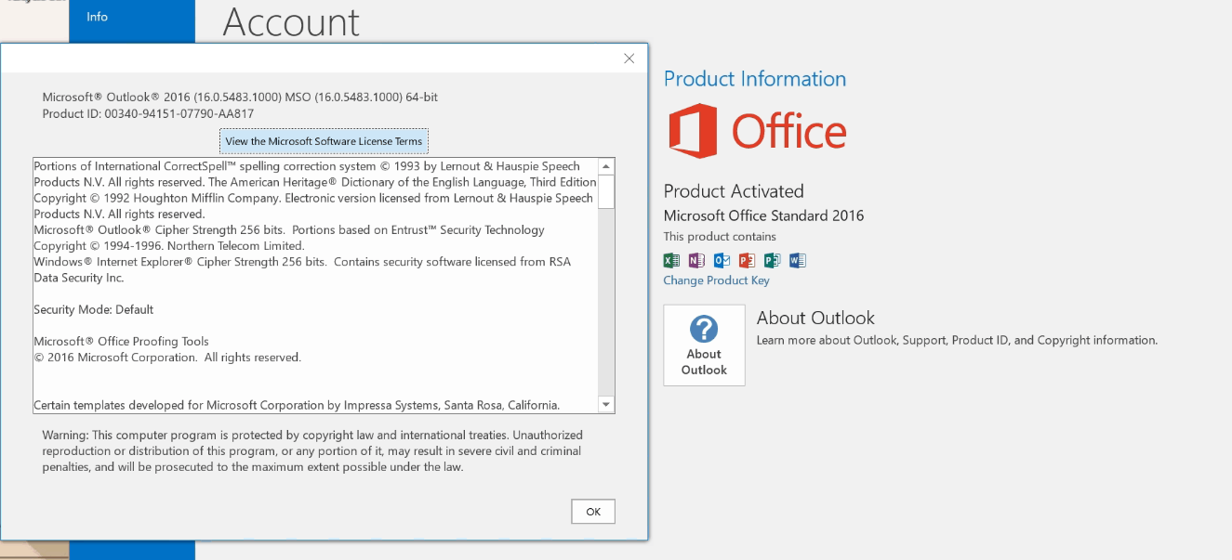Confirm the About dialog with OK

(593, 512)
